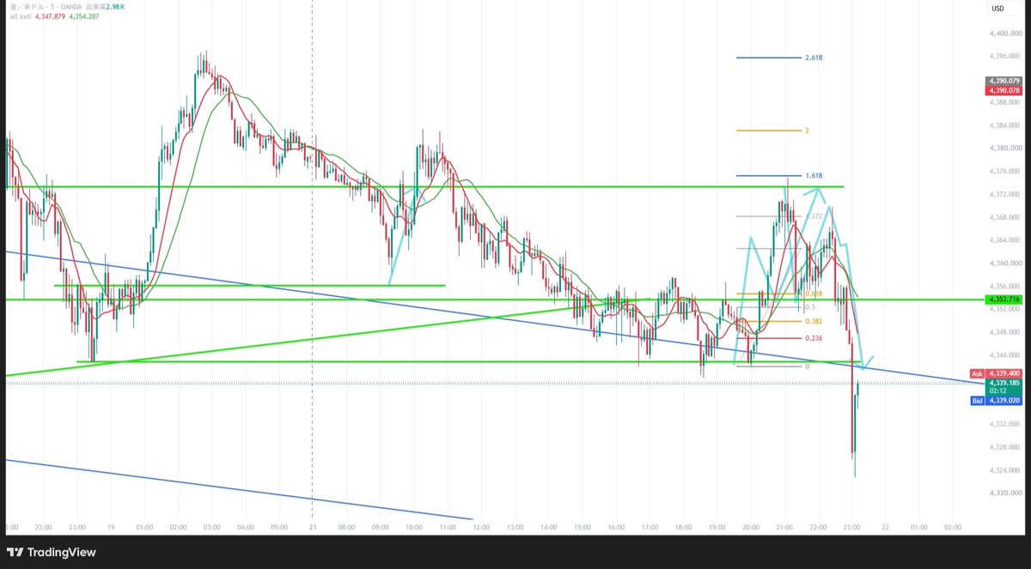The width and height of the screenshot is (1031, 569).
Task: Click the Bid 4,339.020 price label
Action: 995,400
